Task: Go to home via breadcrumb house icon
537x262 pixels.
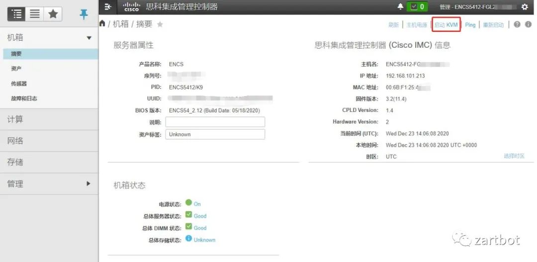Action: [x=102, y=23]
